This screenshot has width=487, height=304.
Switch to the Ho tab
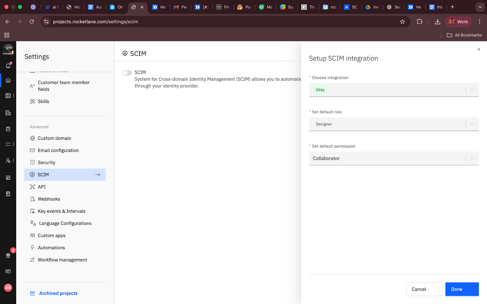coord(73,7)
